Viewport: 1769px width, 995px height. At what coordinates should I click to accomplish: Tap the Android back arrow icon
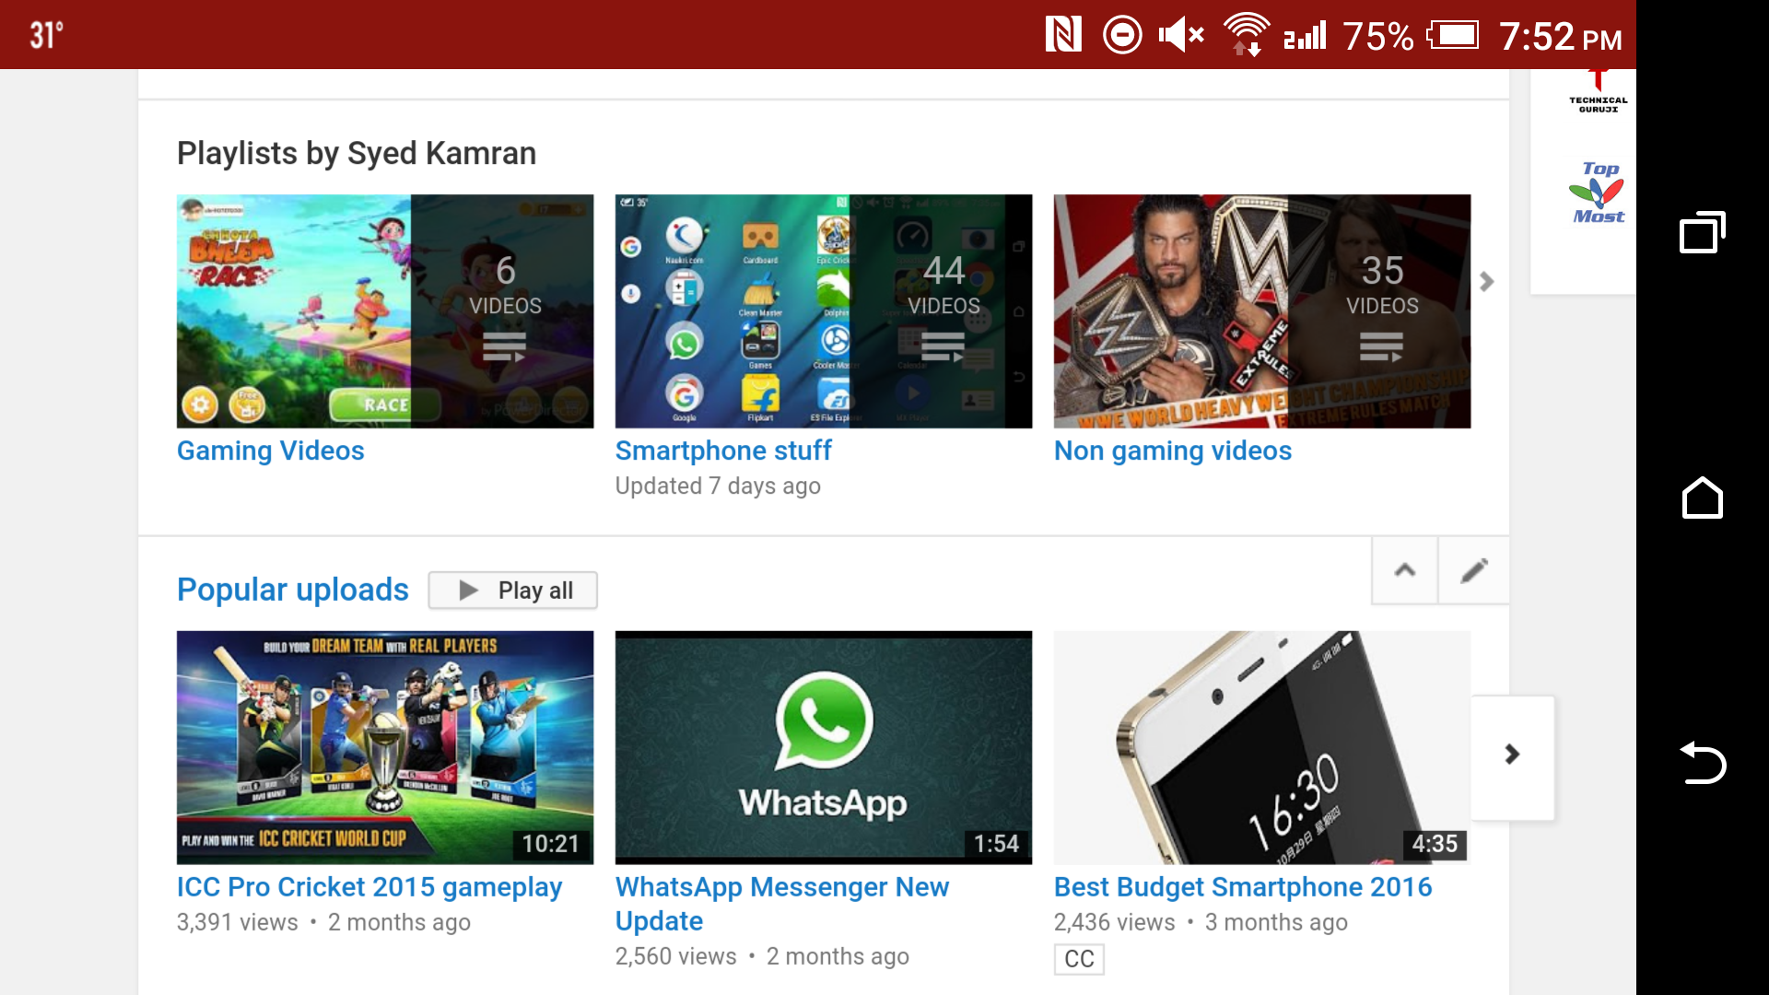click(x=1702, y=763)
